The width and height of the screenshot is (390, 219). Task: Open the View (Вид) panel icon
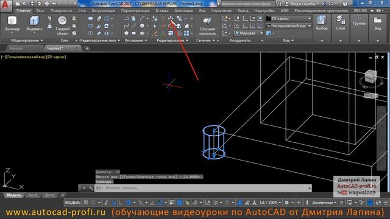click(378, 20)
